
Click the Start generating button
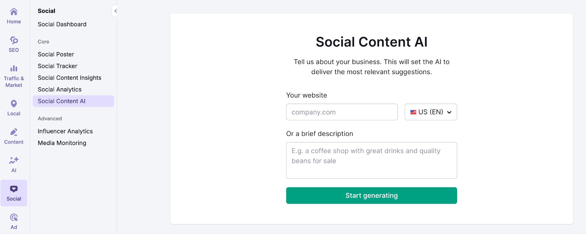tap(371, 195)
